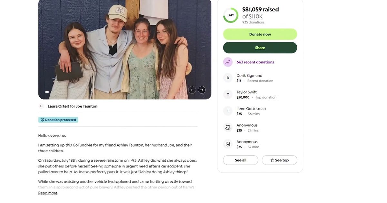Click Derik Zigmund's avatar D
The image size is (387, 203).
coord(228,78)
